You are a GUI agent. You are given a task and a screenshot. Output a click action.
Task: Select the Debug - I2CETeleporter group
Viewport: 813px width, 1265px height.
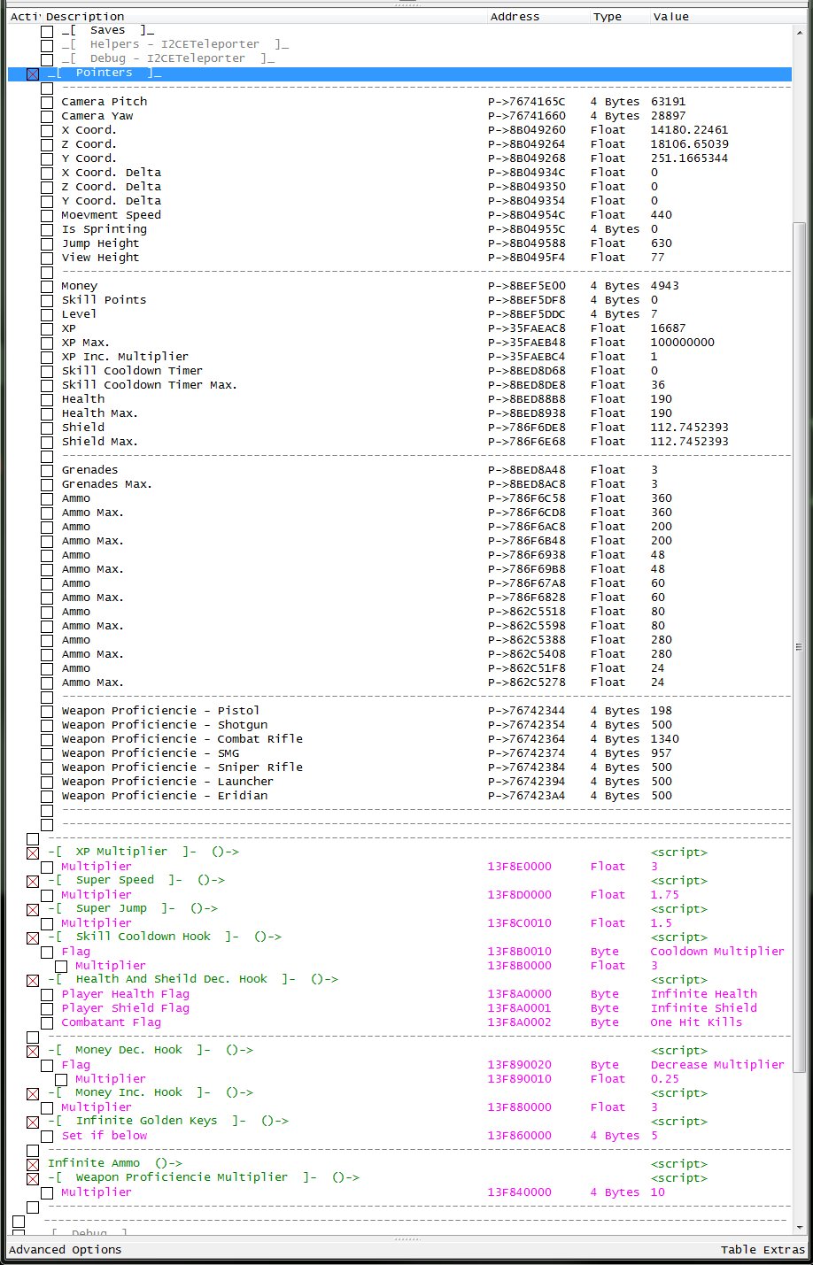tap(167, 58)
